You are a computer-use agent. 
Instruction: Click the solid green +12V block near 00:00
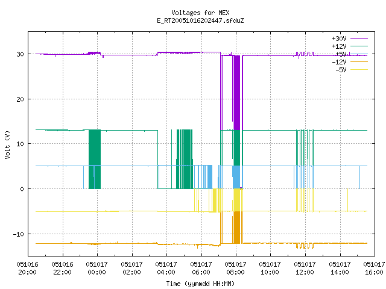(95, 159)
